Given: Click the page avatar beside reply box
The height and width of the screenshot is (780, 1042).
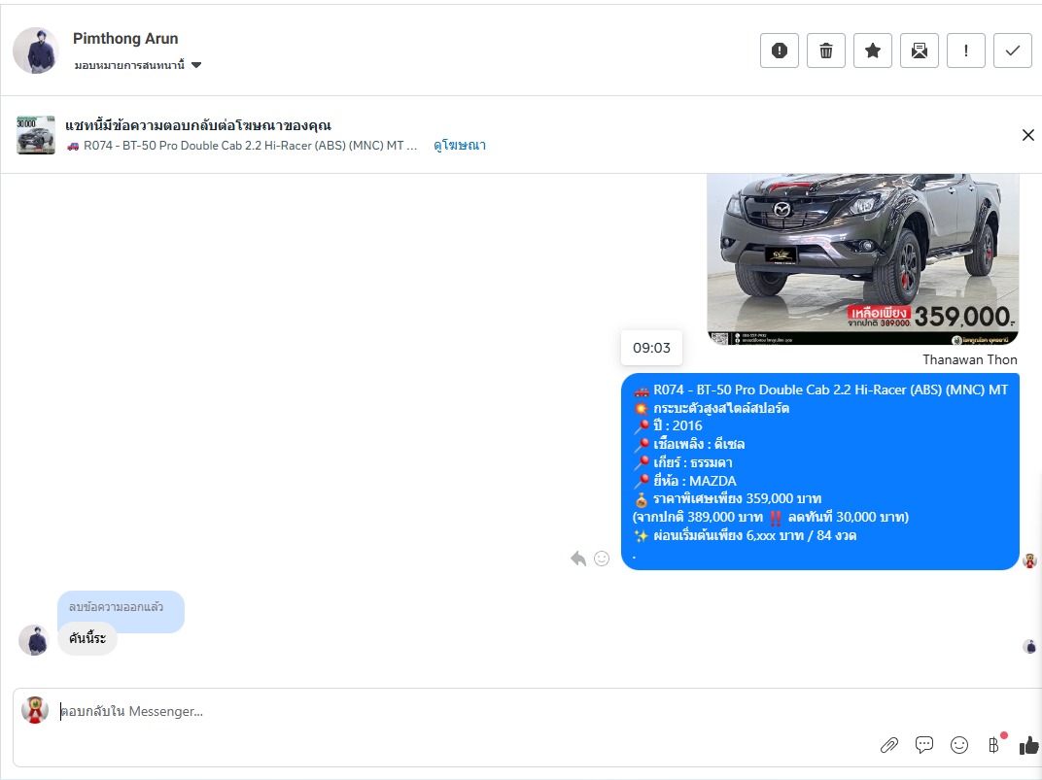Looking at the screenshot, I should [35, 710].
